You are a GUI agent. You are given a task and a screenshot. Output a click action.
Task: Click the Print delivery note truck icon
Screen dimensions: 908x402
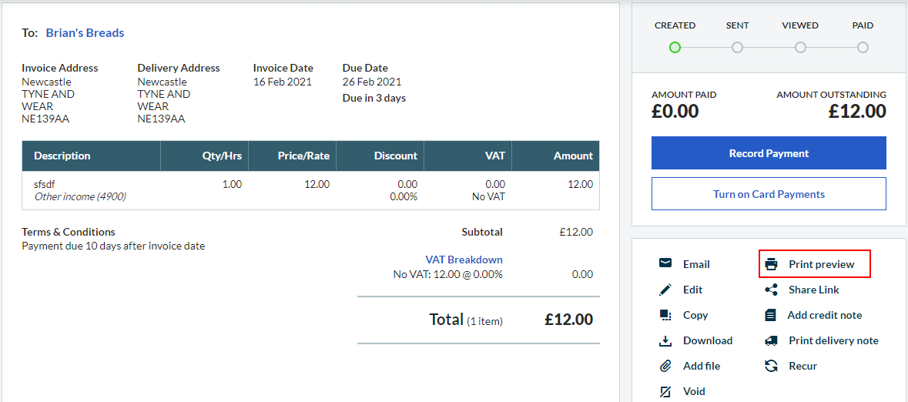[771, 340]
